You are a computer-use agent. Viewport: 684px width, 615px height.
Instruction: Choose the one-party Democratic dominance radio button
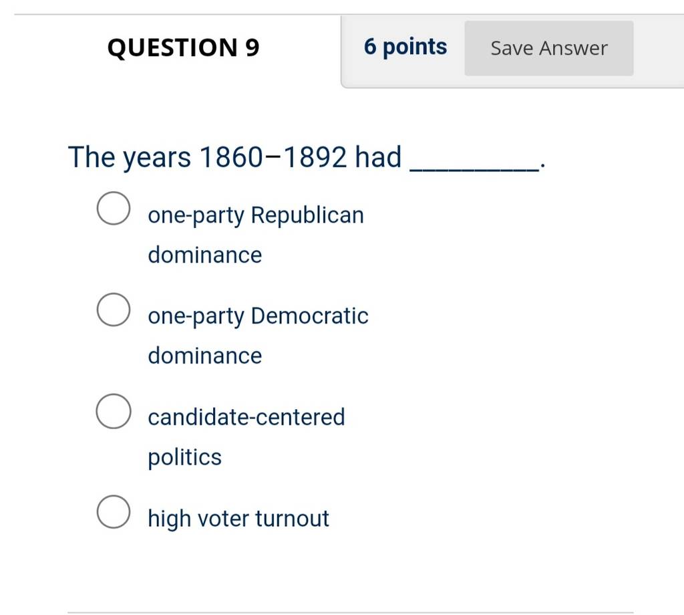click(x=114, y=310)
